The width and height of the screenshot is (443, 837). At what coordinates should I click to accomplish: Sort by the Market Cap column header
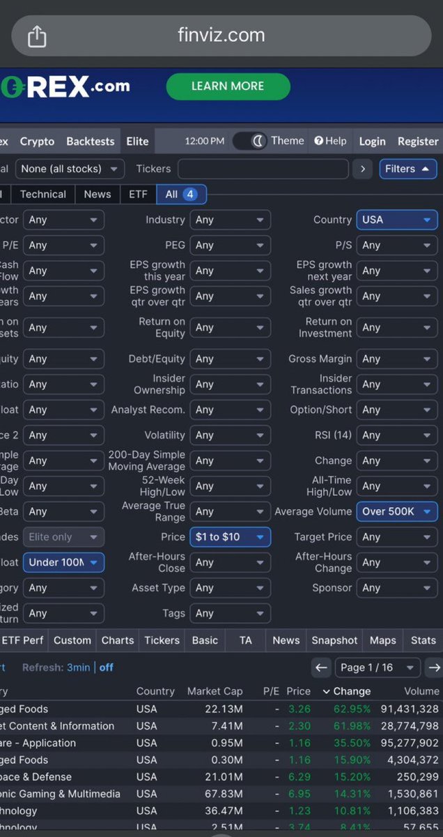coord(215,691)
